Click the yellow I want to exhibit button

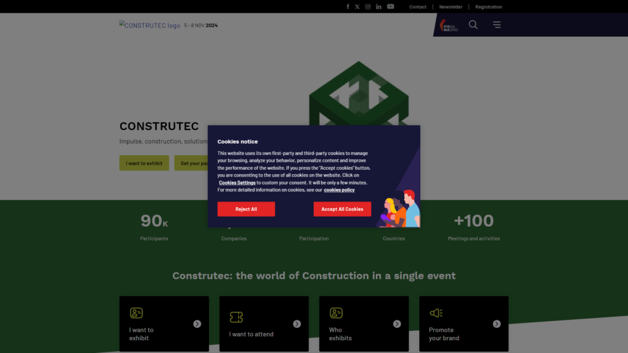coord(144,163)
